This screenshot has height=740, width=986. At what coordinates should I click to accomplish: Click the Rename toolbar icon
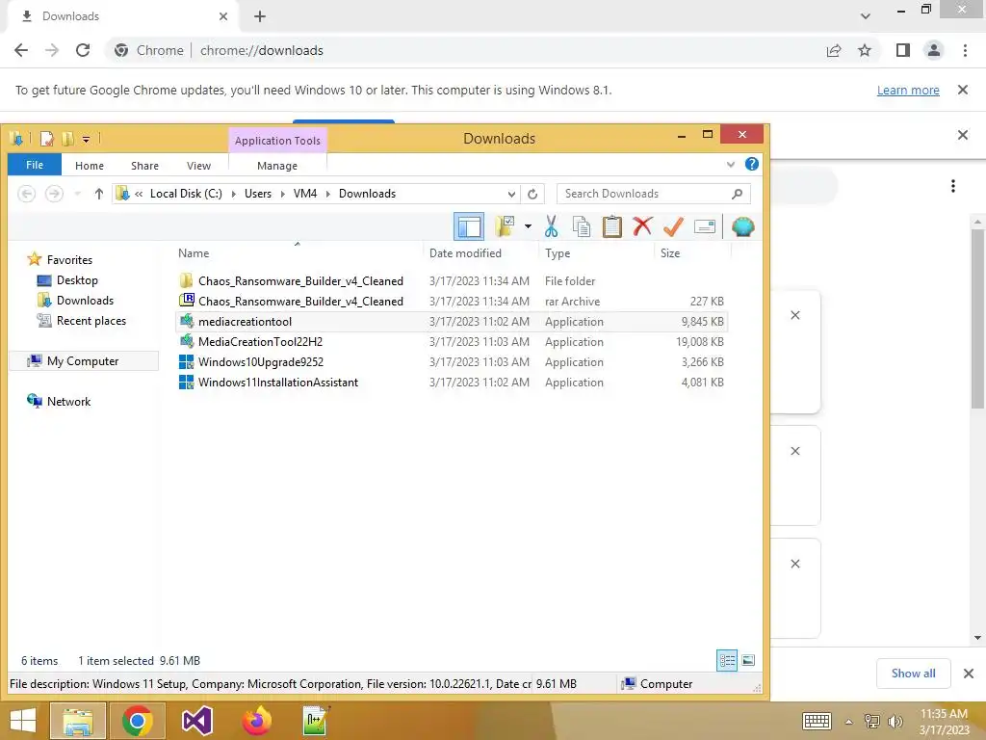point(705,226)
